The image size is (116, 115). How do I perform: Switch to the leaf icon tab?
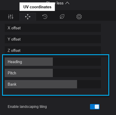(62, 17)
